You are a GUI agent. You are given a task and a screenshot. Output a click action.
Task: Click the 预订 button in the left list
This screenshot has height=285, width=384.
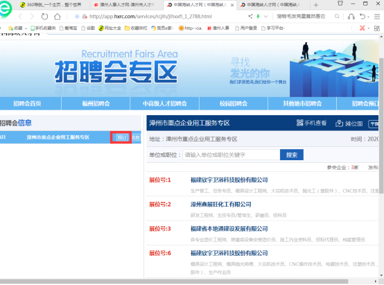[x=122, y=137]
